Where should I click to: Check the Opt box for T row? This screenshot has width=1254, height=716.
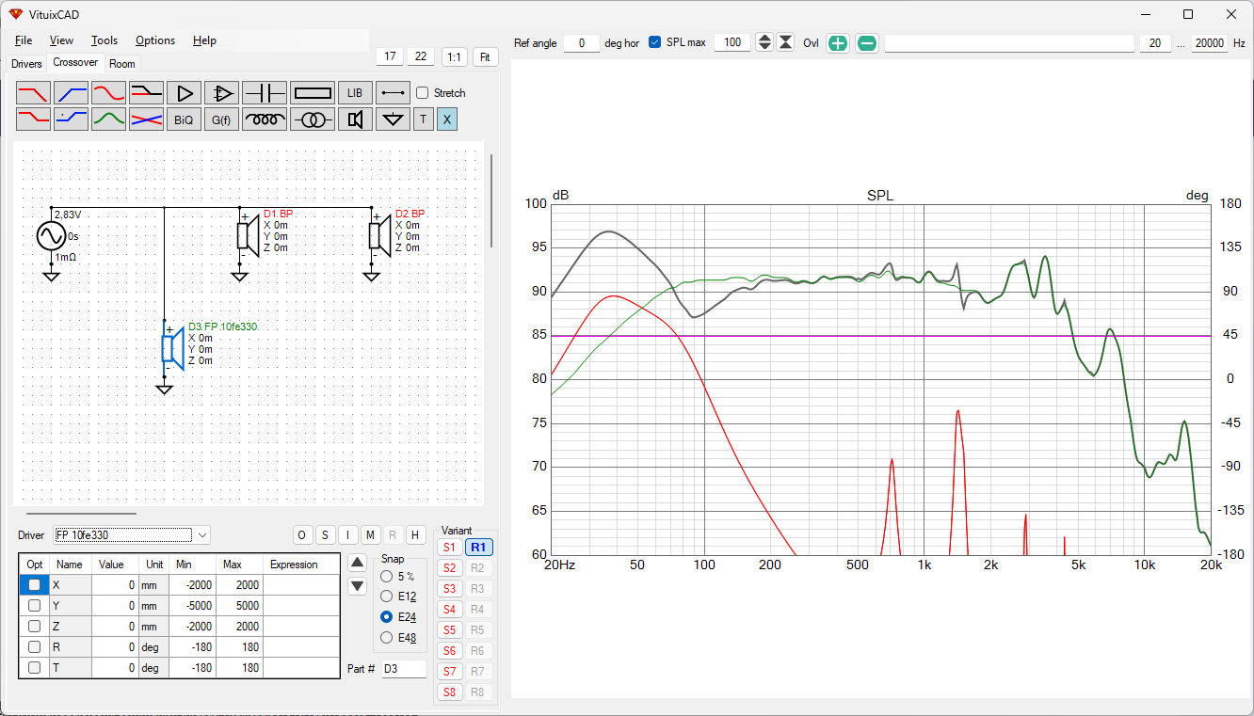click(34, 667)
